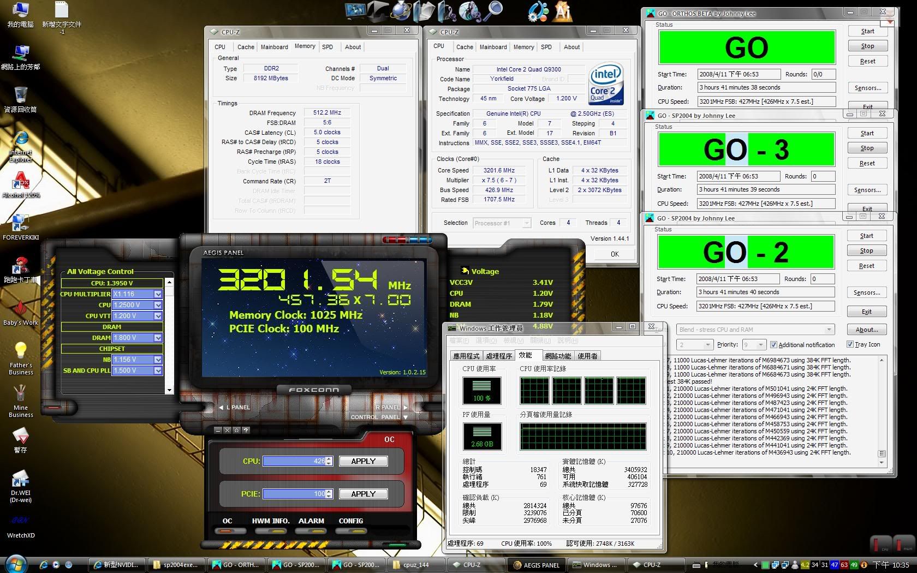The width and height of the screenshot is (917, 573).
Task: Switch to Mainboard tab in left CPU-Z
Action: [274, 47]
